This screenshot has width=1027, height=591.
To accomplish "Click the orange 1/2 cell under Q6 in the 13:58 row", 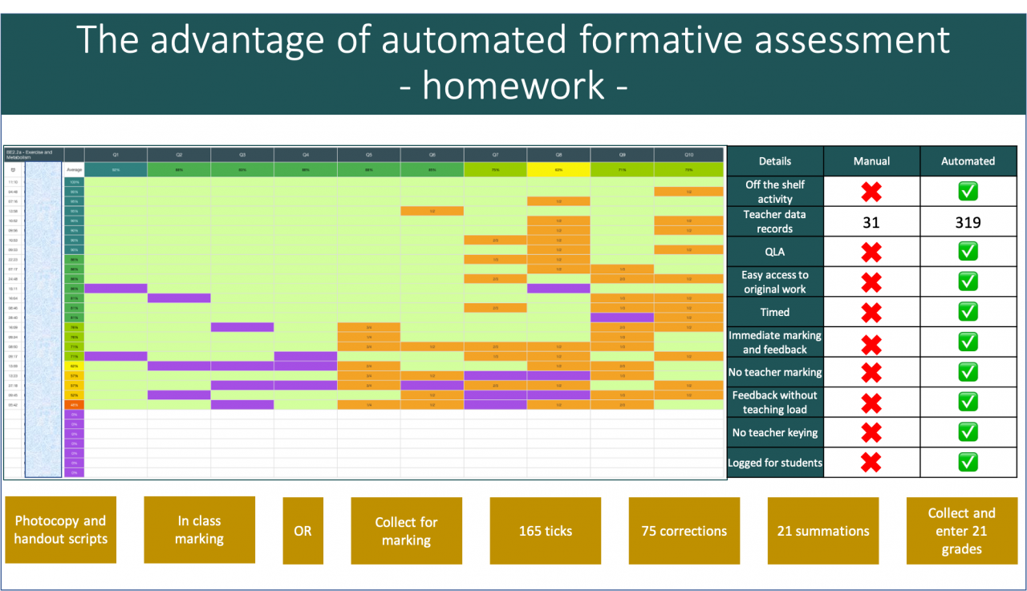I will (432, 211).
